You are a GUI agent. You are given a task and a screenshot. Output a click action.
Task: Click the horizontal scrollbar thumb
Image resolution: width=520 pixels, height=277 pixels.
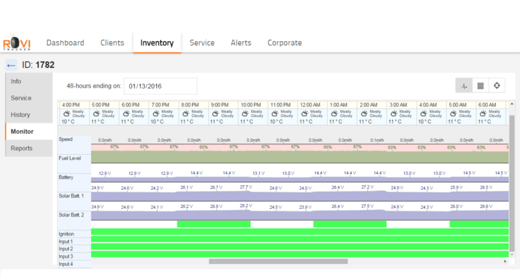(278, 261)
